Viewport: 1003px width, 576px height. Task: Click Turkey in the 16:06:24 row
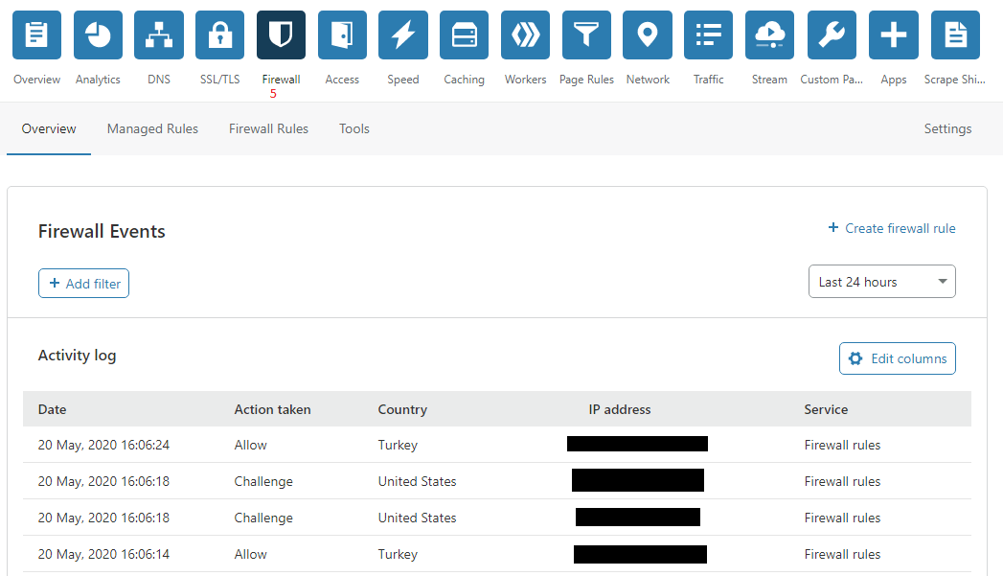pos(398,445)
